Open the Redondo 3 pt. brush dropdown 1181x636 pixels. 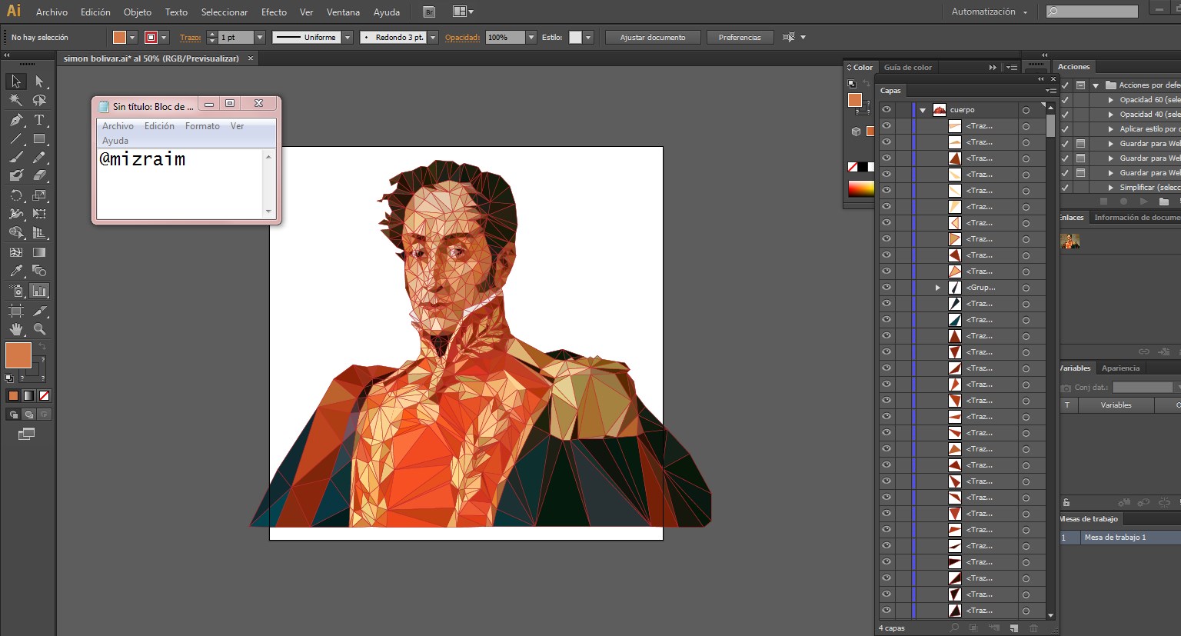coord(433,37)
